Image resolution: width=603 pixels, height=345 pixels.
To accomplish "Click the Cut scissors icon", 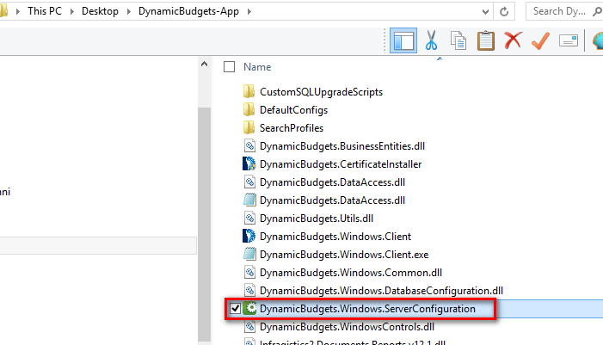I will [x=431, y=40].
